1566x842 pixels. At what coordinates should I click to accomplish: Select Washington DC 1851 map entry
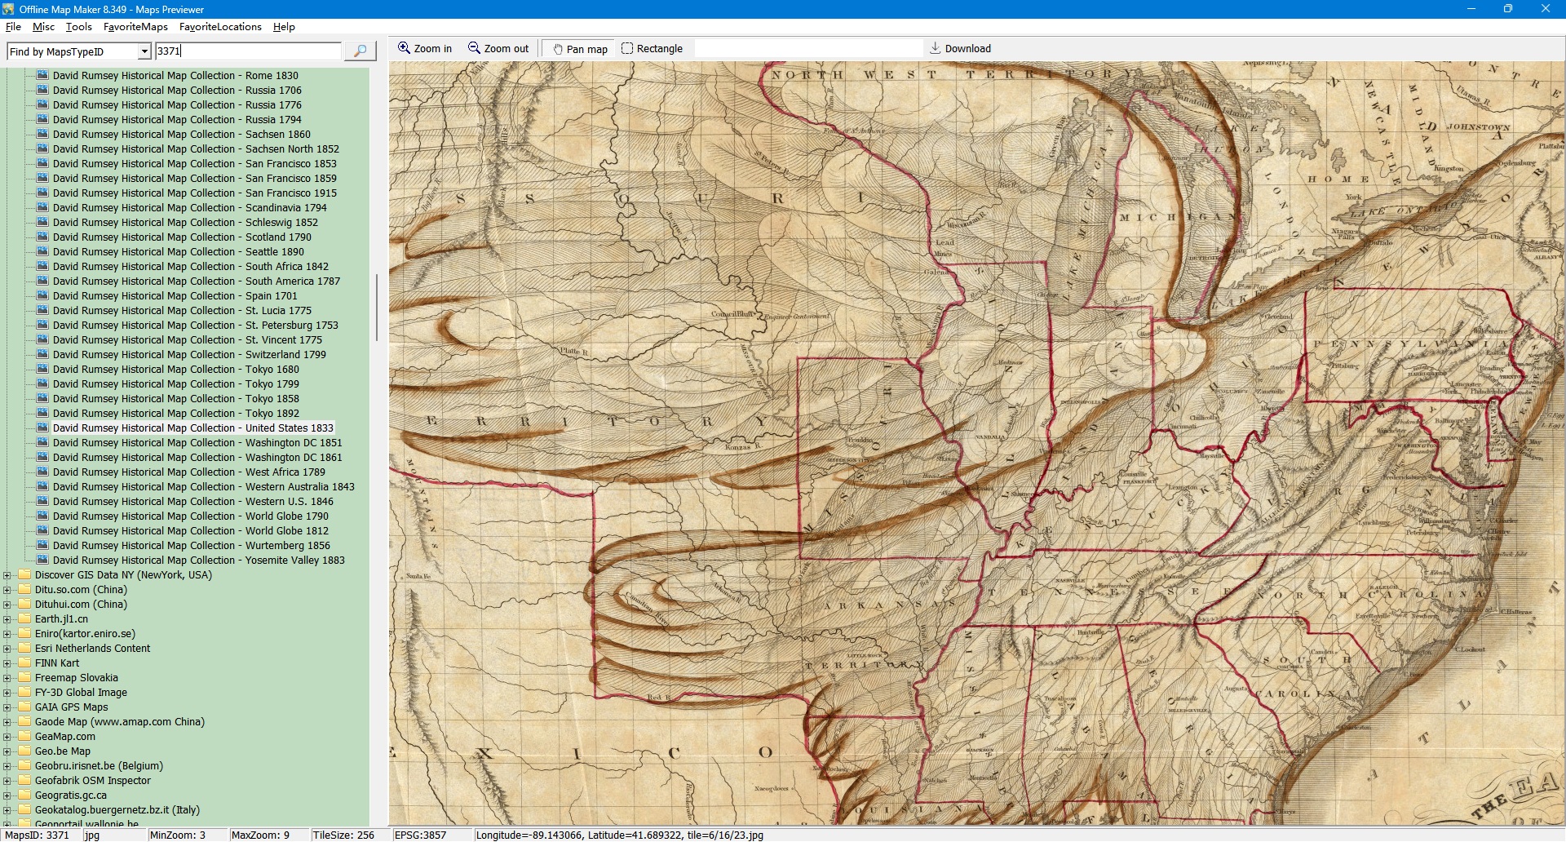(x=197, y=443)
